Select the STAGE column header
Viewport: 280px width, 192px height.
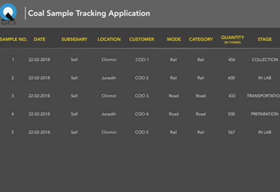[x=264, y=39]
